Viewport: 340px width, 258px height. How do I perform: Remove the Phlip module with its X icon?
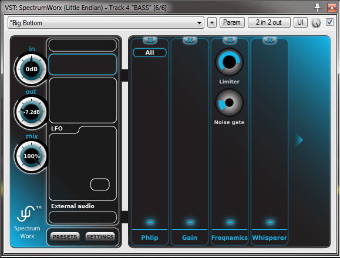(x=150, y=40)
